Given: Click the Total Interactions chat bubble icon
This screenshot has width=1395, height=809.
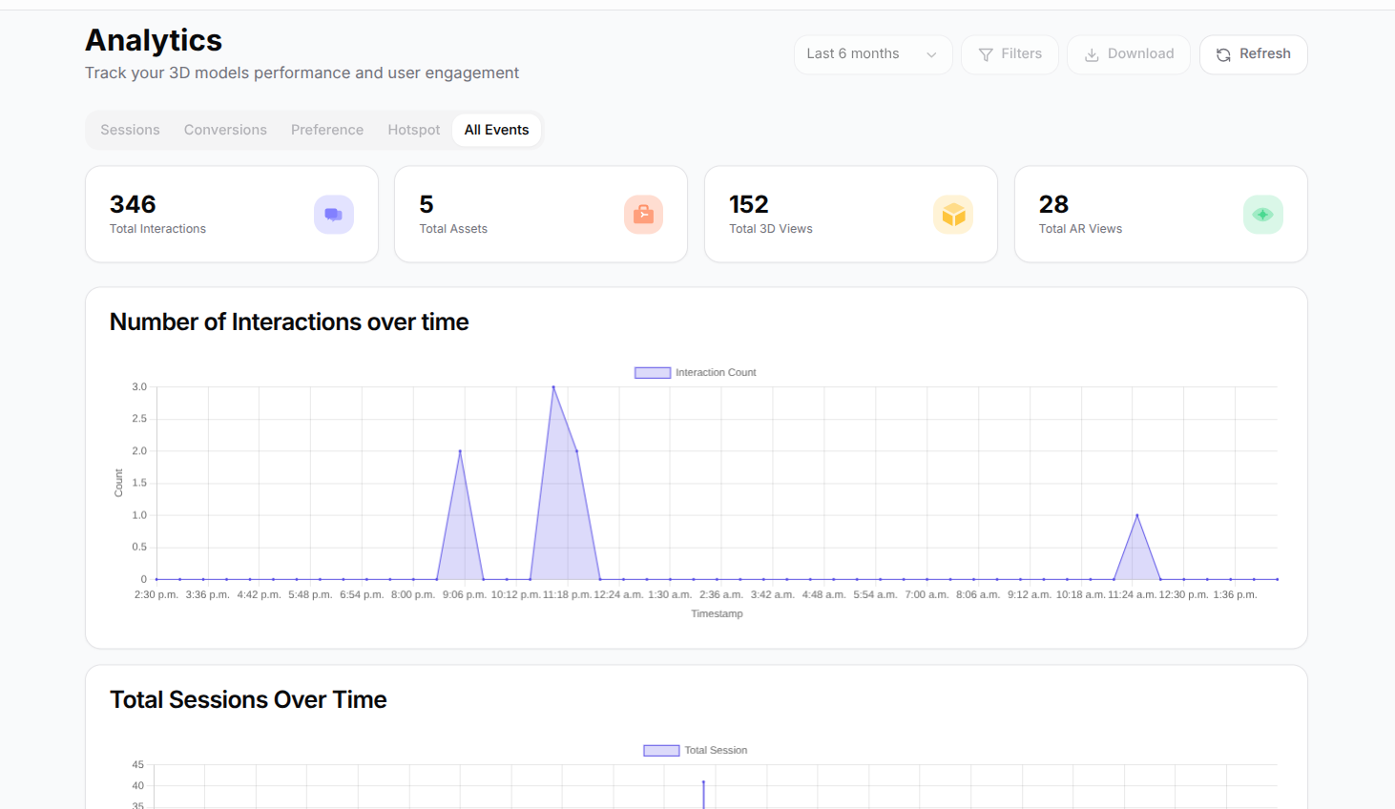Looking at the screenshot, I should (x=334, y=215).
